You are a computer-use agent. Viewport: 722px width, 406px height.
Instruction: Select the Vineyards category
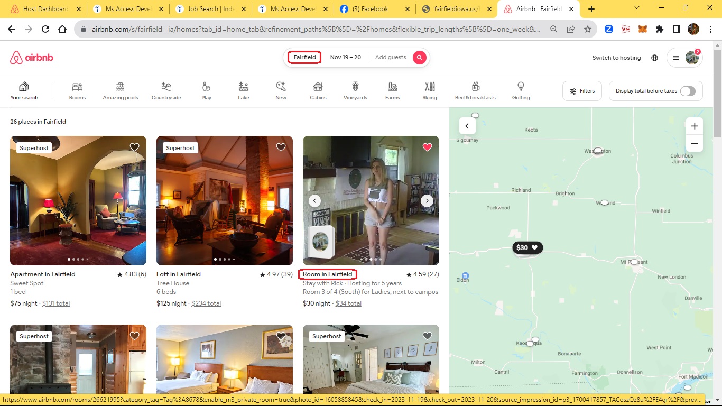355,91
